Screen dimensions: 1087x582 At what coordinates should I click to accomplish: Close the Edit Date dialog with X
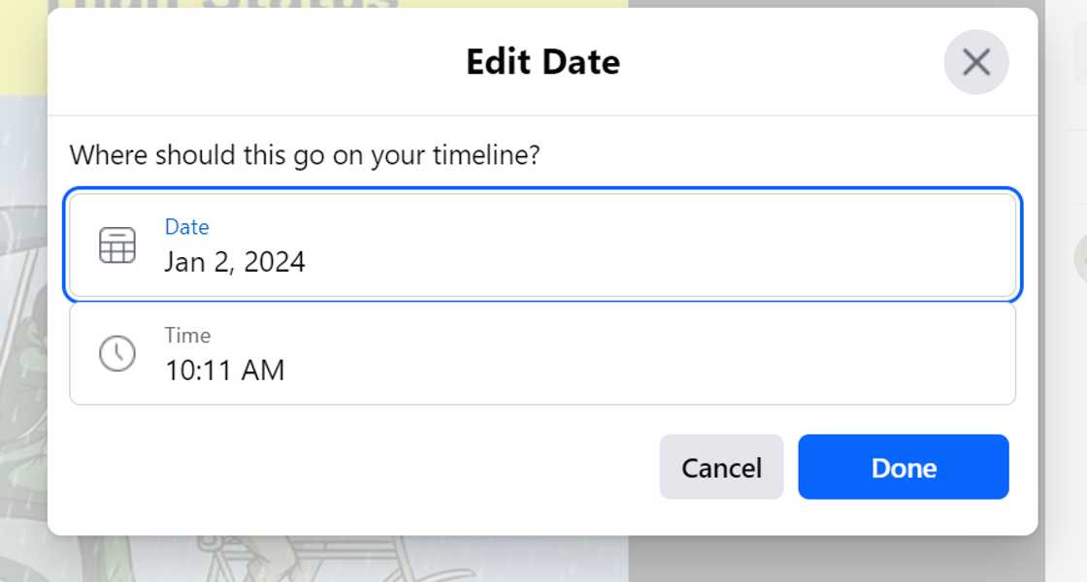975,62
